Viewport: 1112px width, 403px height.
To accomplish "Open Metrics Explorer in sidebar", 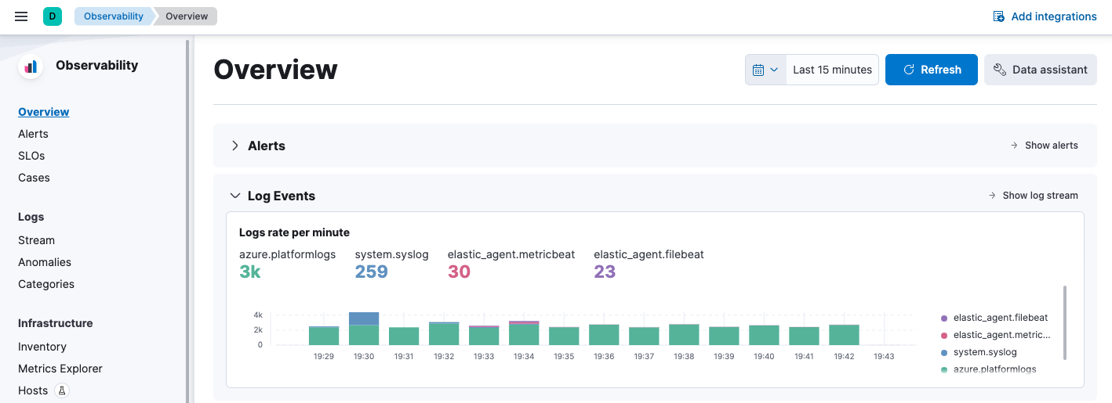I will [x=60, y=369].
